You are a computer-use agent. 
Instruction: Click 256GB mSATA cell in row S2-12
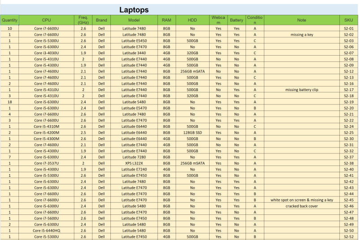(193, 71)
